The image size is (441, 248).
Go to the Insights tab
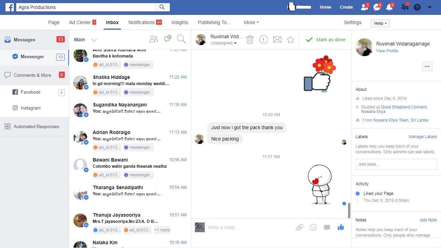(180, 22)
